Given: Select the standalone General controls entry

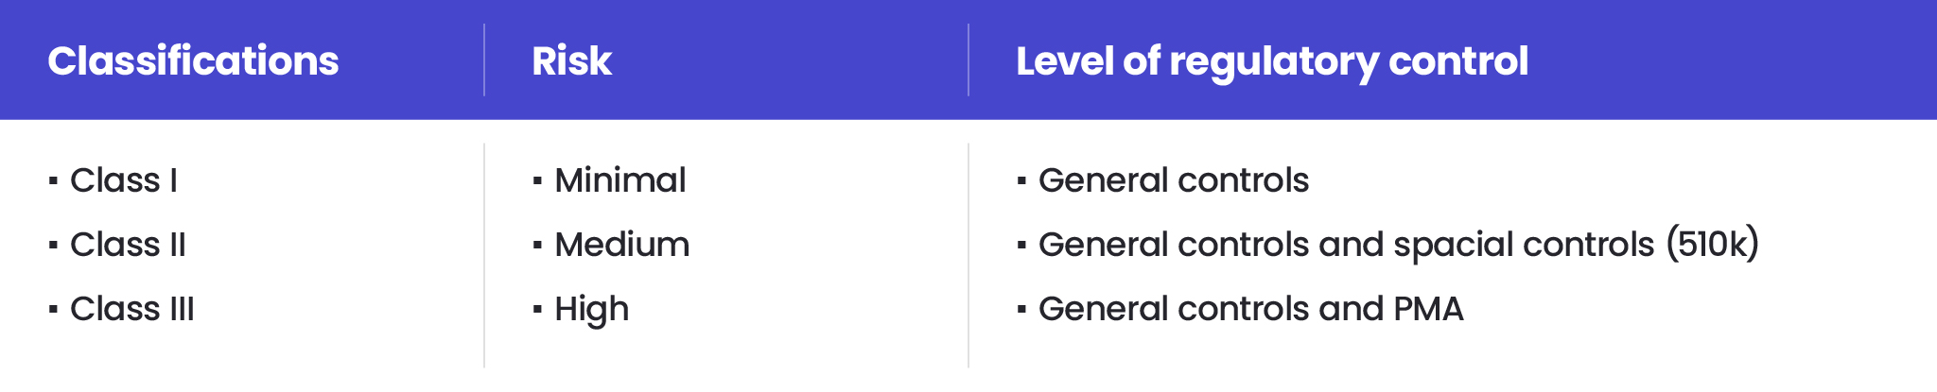Looking at the screenshot, I should coord(1173,180).
